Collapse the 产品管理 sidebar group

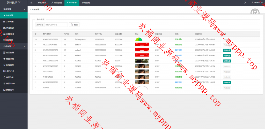24,46
